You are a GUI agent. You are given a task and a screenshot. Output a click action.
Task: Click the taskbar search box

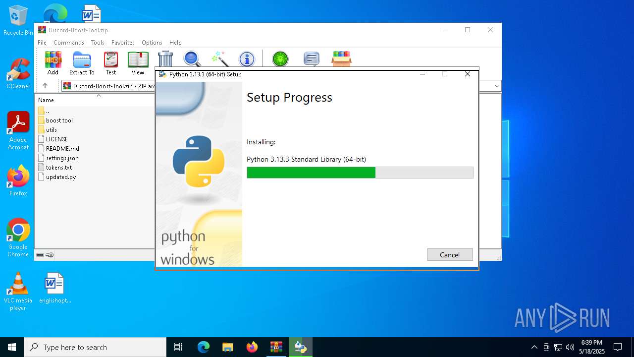(95, 347)
